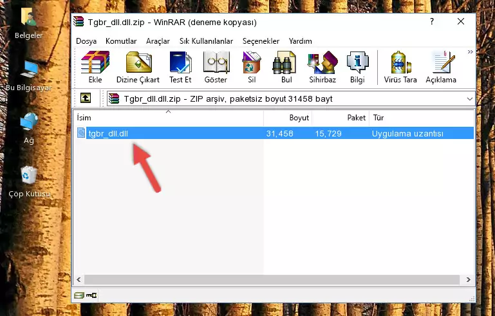Screen dimensions: 495x316
Task: Click the Sil delete icon
Action: pos(252,67)
